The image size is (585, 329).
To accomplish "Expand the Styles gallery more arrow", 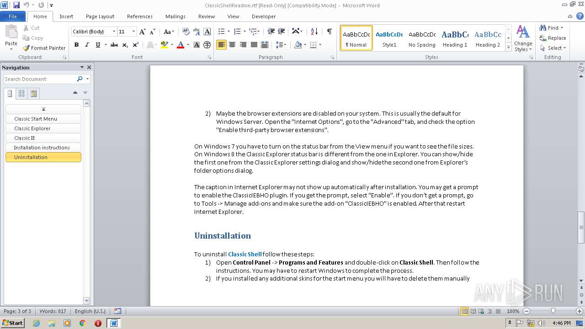I will (x=508, y=47).
